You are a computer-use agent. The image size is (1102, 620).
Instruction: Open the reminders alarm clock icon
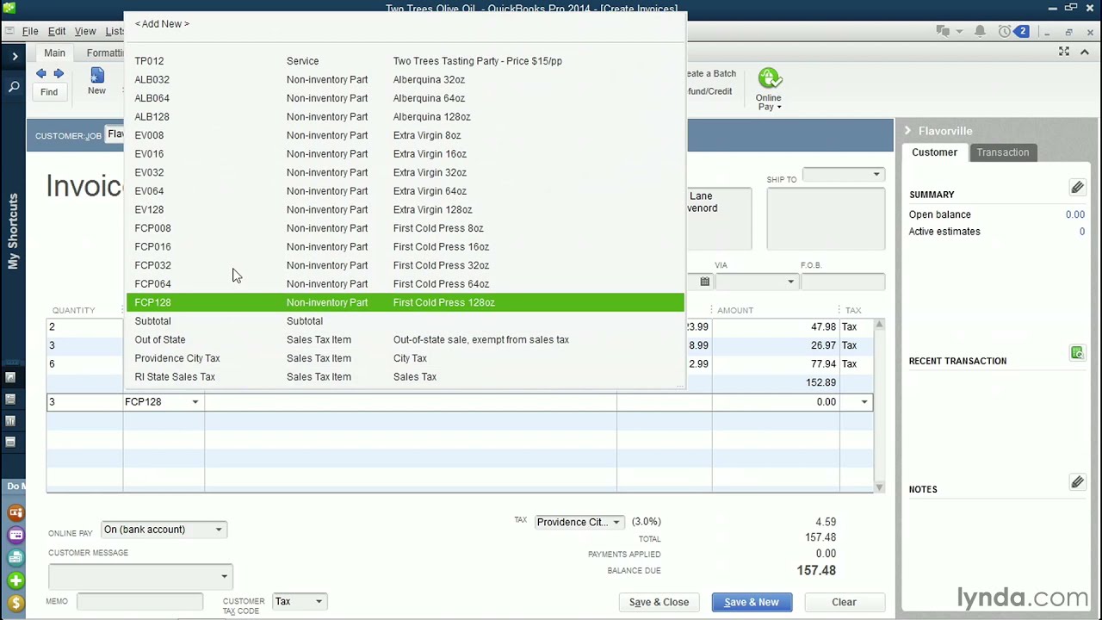tap(1005, 32)
